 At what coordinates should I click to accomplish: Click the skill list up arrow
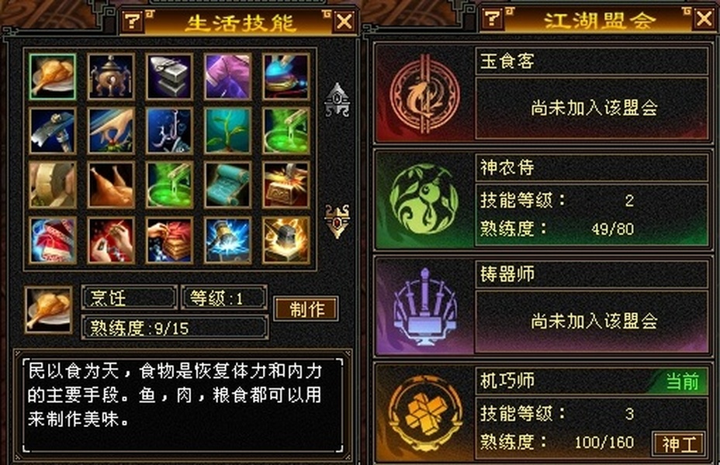(337, 100)
